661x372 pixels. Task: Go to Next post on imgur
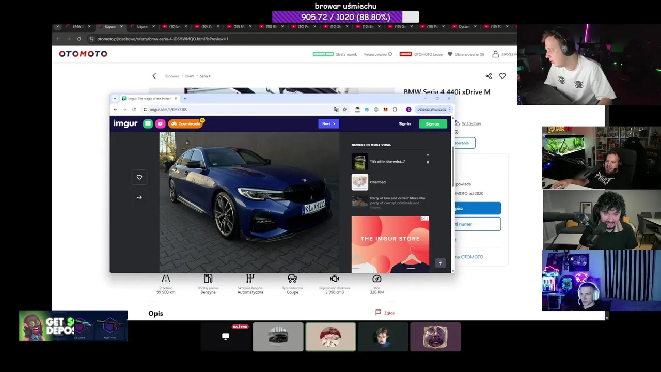point(328,123)
